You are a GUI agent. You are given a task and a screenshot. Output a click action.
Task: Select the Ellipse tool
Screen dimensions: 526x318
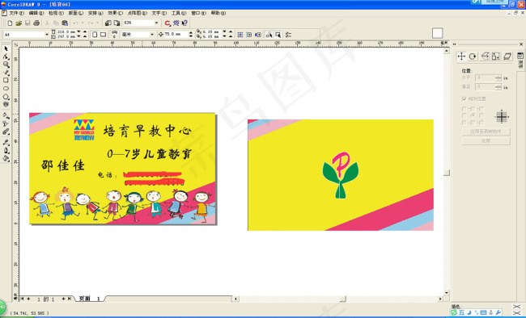coord(6,88)
